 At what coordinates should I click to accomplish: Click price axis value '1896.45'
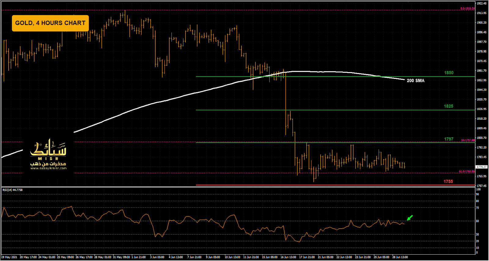click(x=482, y=32)
